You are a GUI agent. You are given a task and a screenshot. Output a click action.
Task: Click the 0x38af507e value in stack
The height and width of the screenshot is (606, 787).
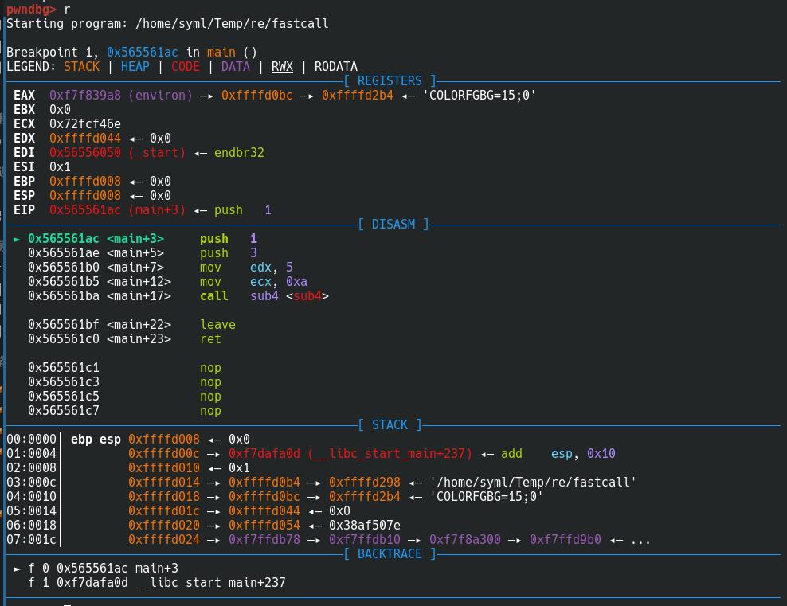click(x=365, y=526)
